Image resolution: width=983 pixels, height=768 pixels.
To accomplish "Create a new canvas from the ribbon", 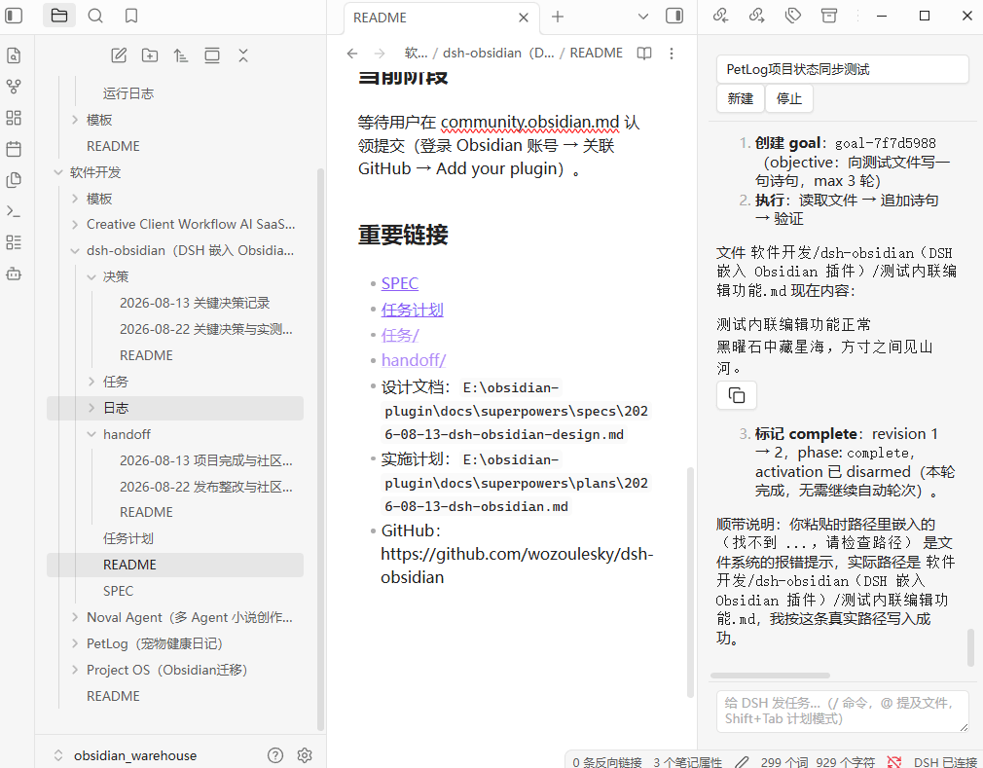I will tap(14, 118).
